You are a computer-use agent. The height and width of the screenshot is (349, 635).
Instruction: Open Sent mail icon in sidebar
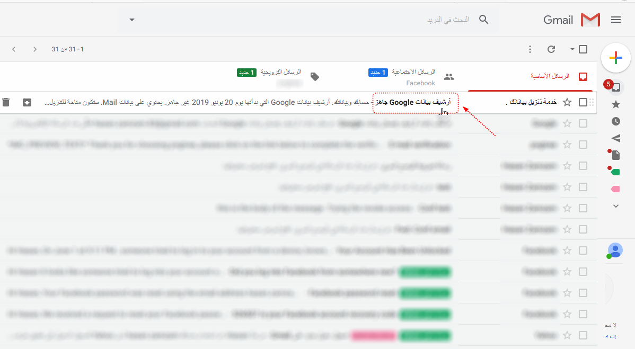pos(615,138)
